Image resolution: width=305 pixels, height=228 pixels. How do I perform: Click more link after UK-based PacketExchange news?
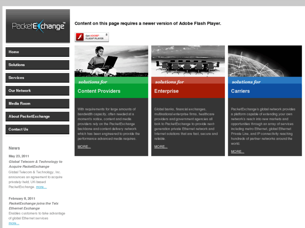pyautogui.click(x=41, y=187)
